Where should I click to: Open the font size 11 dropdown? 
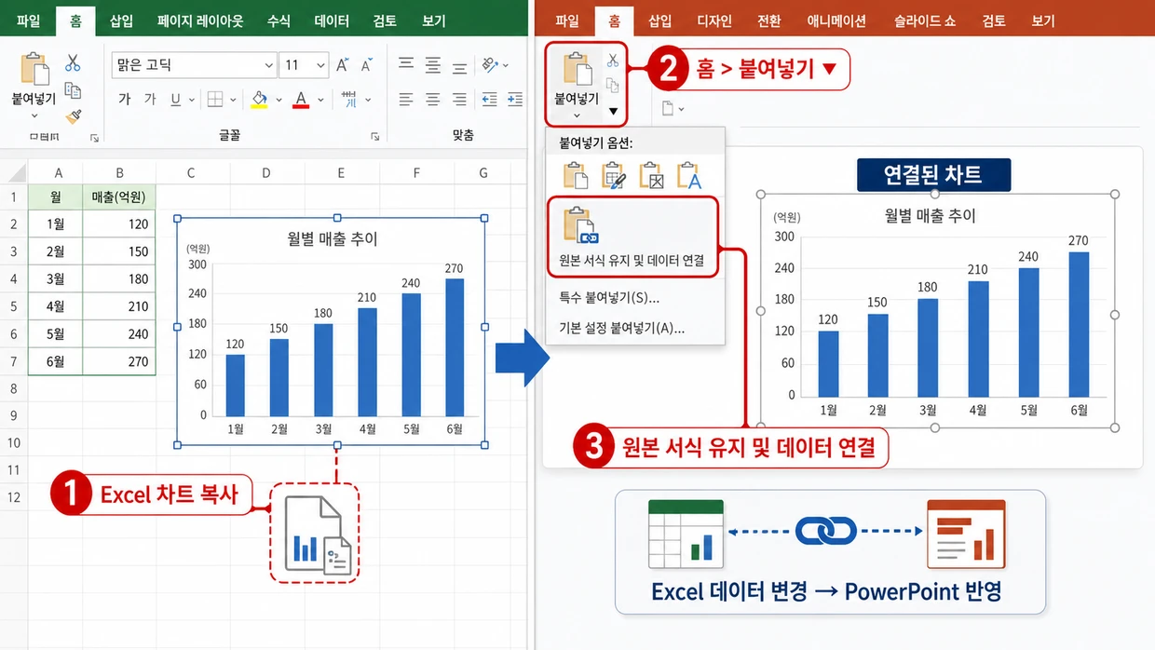[x=321, y=65]
